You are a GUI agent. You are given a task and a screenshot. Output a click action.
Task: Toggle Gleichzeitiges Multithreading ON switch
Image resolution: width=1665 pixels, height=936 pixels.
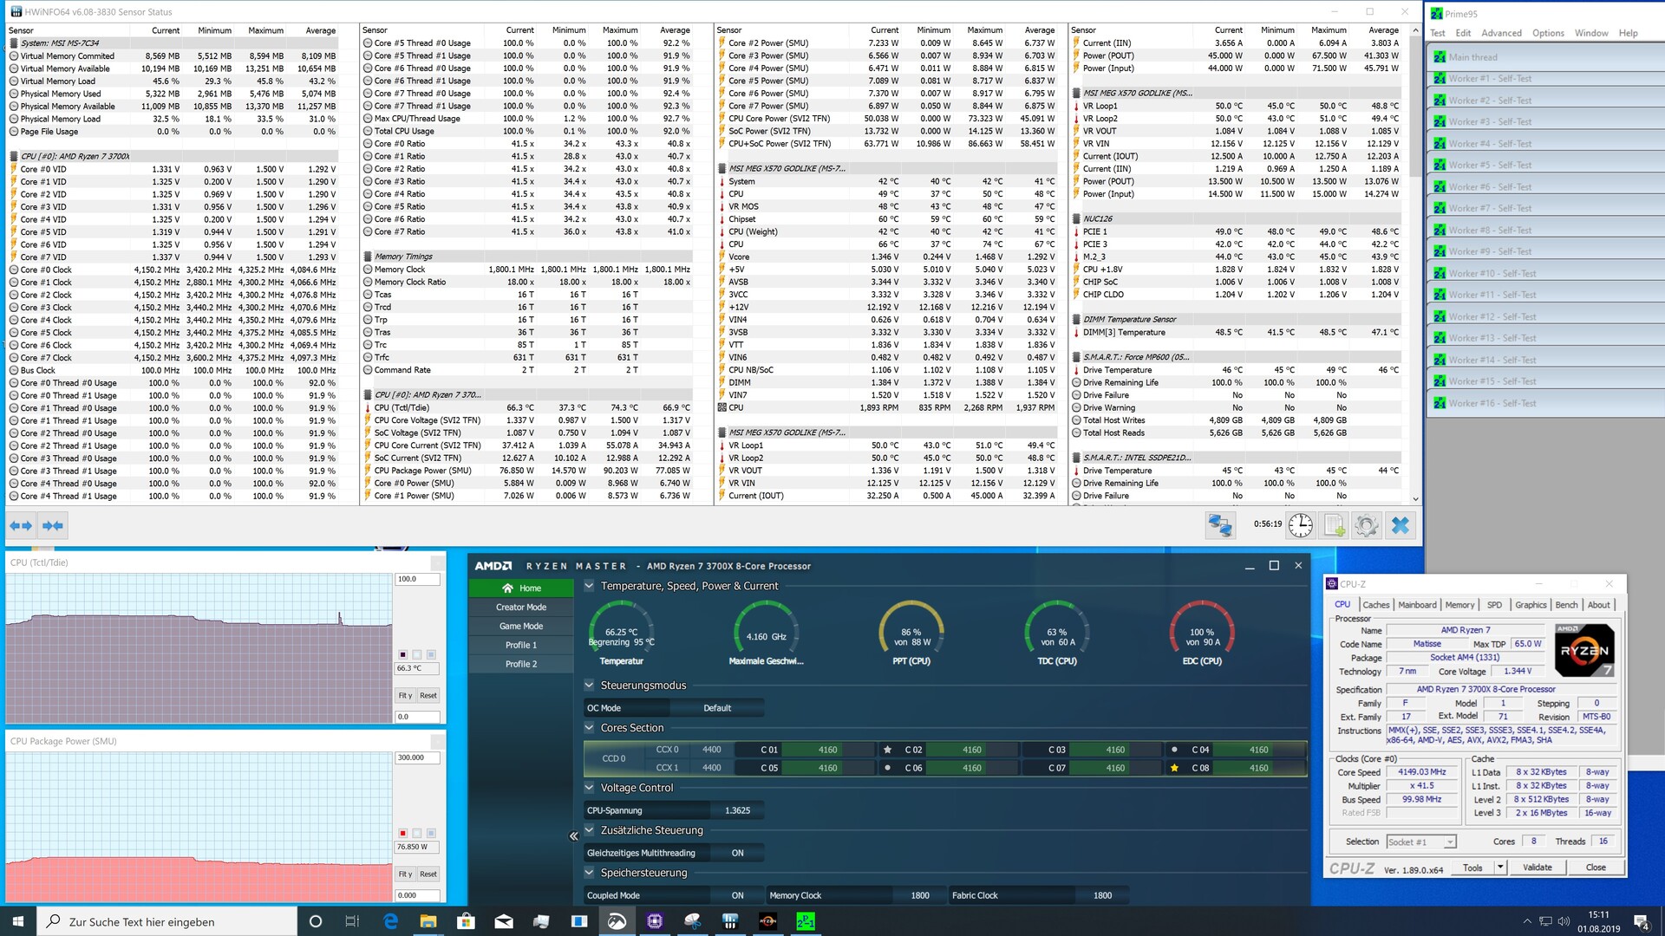[737, 853]
